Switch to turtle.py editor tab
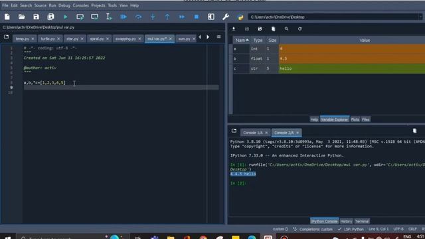Viewport: 425px width, 239px height. point(48,39)
